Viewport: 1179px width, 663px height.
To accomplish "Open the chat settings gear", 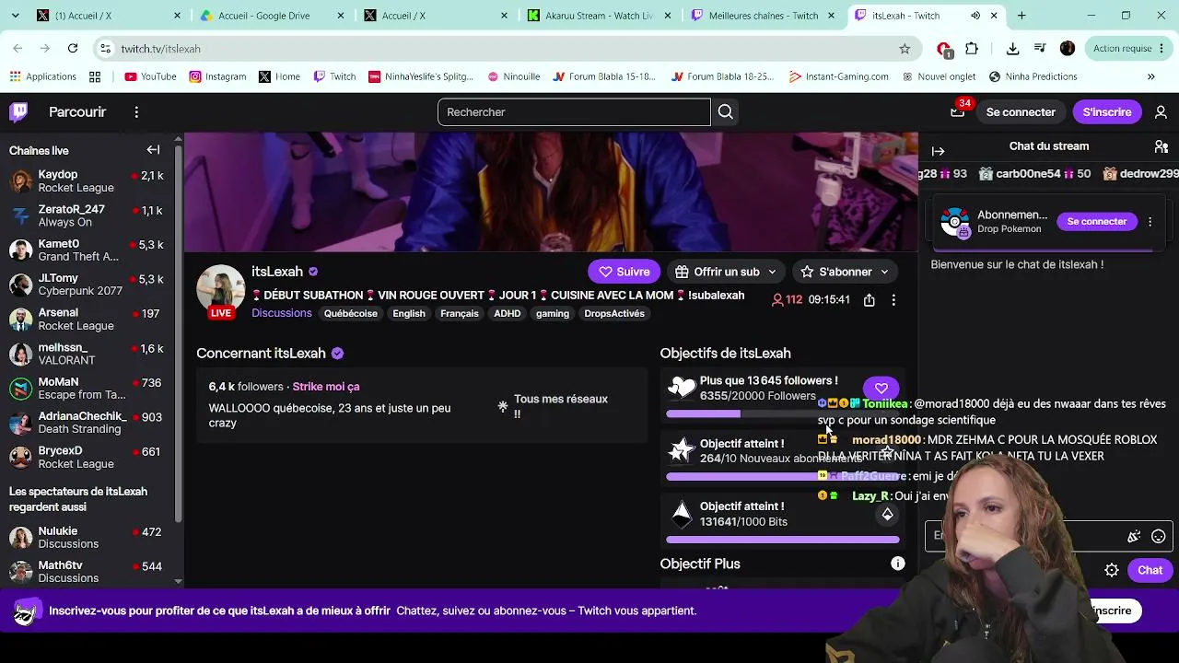I will pos(1112,570).
